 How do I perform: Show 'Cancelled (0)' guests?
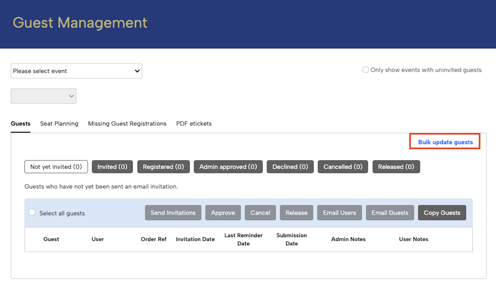pos(343,167)
